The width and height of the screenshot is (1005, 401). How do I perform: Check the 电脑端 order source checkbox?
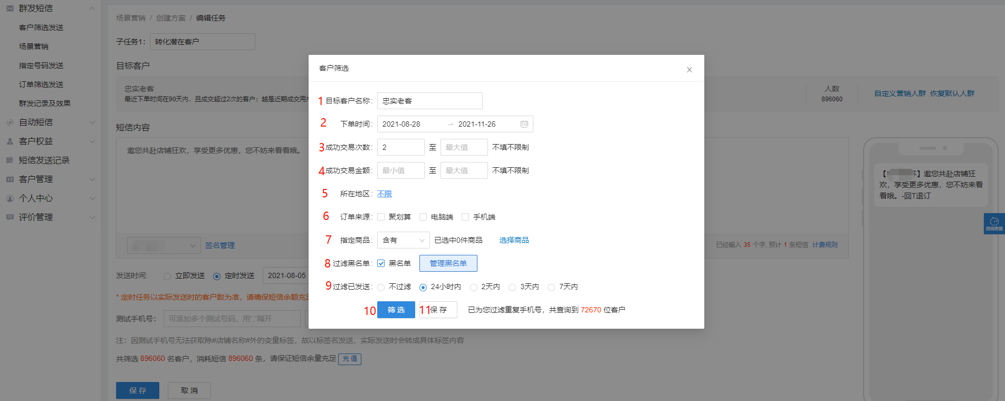click(x=423, y=217)
